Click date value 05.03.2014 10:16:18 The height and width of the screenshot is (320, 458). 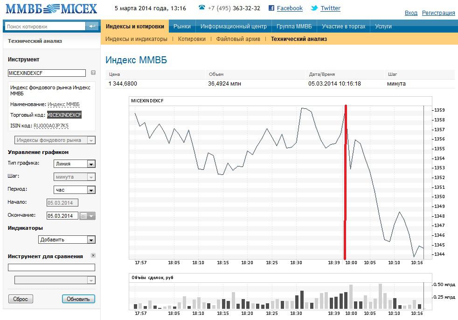[x=334, y=84]
